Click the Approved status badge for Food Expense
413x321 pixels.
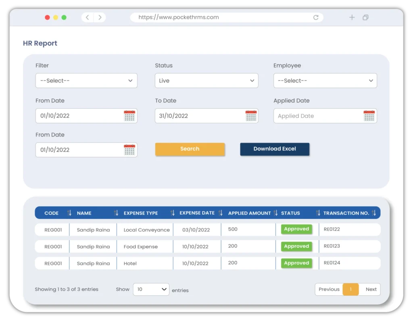(296, 246)
